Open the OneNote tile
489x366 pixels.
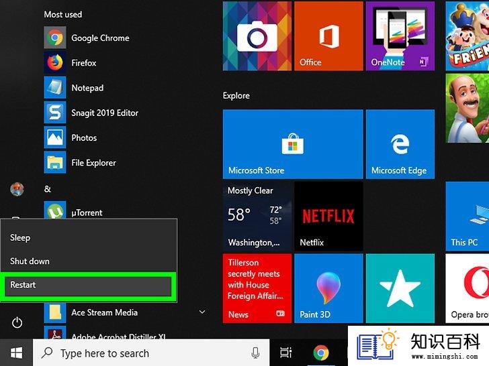click(400, 36)
